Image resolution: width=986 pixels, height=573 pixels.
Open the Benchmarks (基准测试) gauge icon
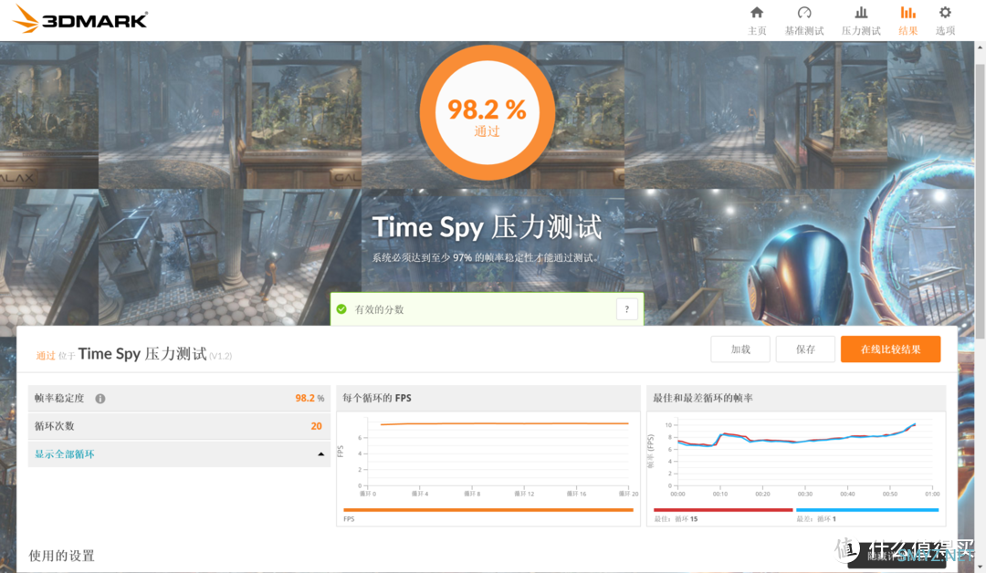point(804,13)
